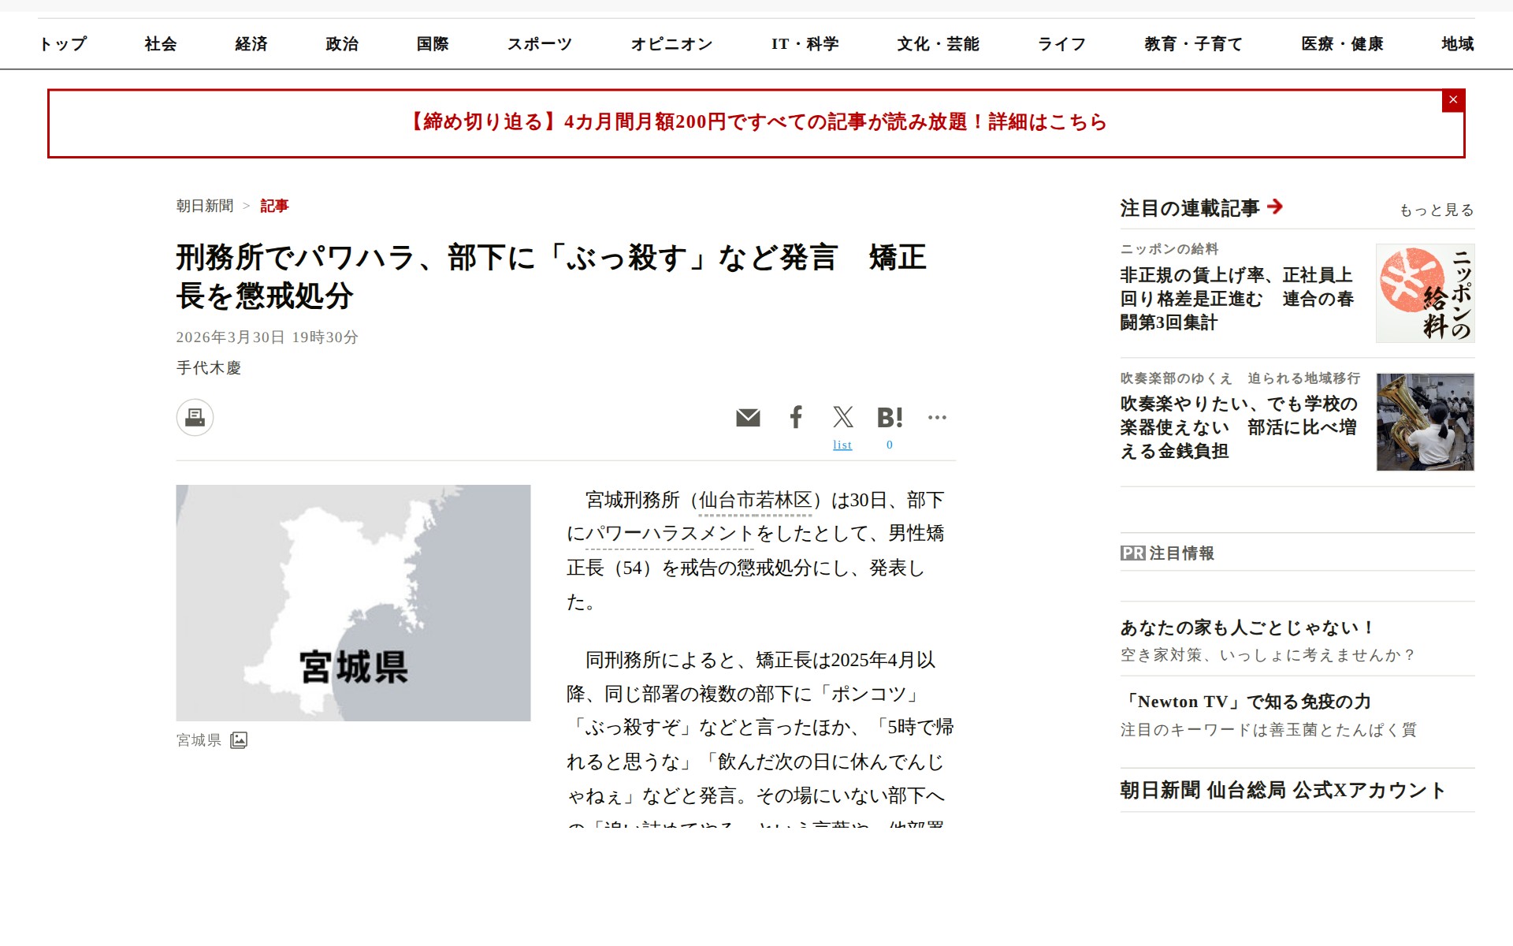Open 仙台市若林区 keyword link
The width and height of the screenshot is (1513, 946).
(755, 501)
